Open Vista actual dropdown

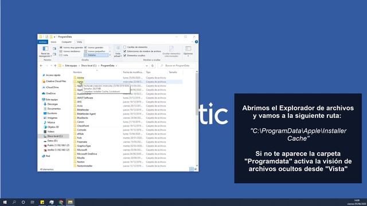click(118, 51)
